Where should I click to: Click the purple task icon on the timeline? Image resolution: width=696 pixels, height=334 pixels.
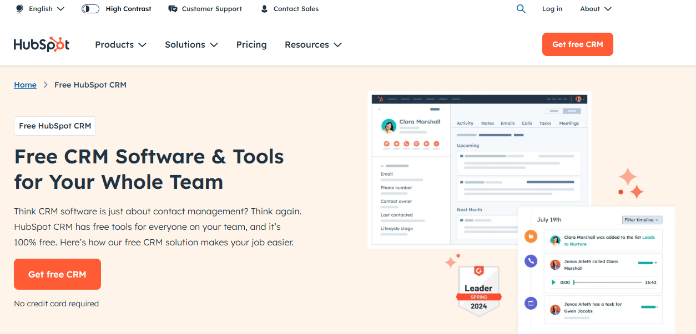pyautogui.click(x=531, y=303)
